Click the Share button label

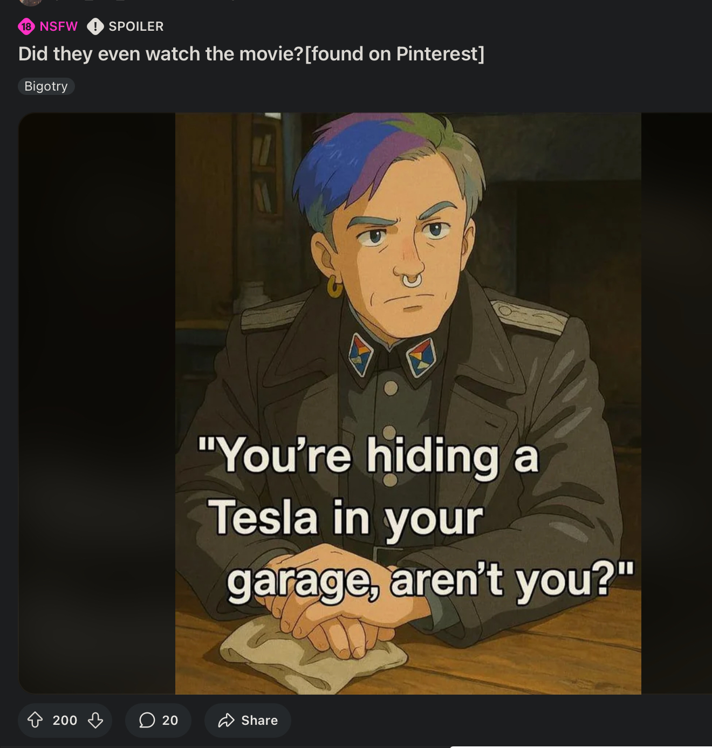(x=259, y=720)
